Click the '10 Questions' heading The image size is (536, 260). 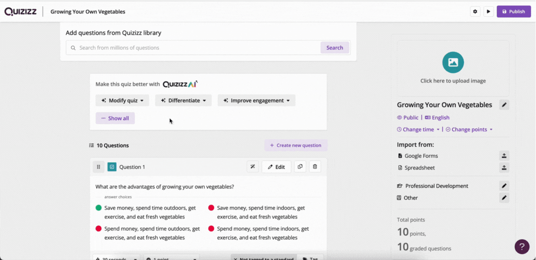[113, 145]
